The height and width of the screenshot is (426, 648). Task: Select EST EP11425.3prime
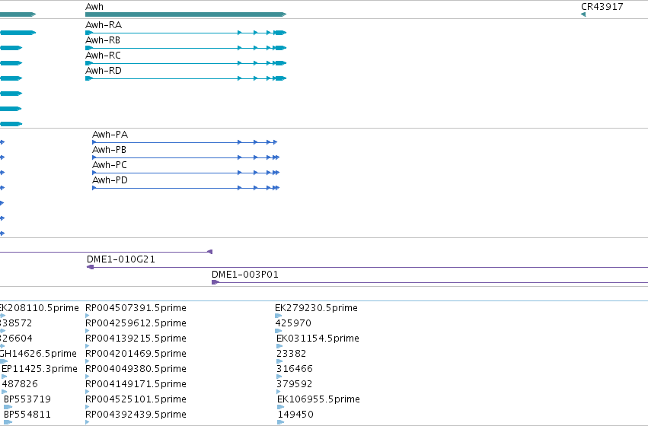coord(40,369)
